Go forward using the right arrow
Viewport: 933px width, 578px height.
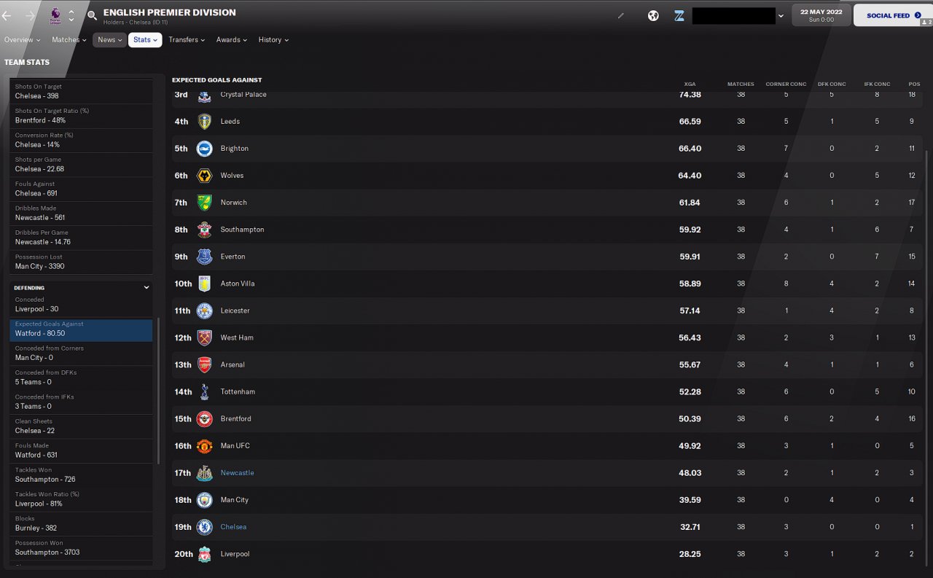tap(30, 15)
